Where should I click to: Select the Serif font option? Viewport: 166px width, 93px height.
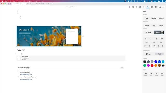coord(151,74)
